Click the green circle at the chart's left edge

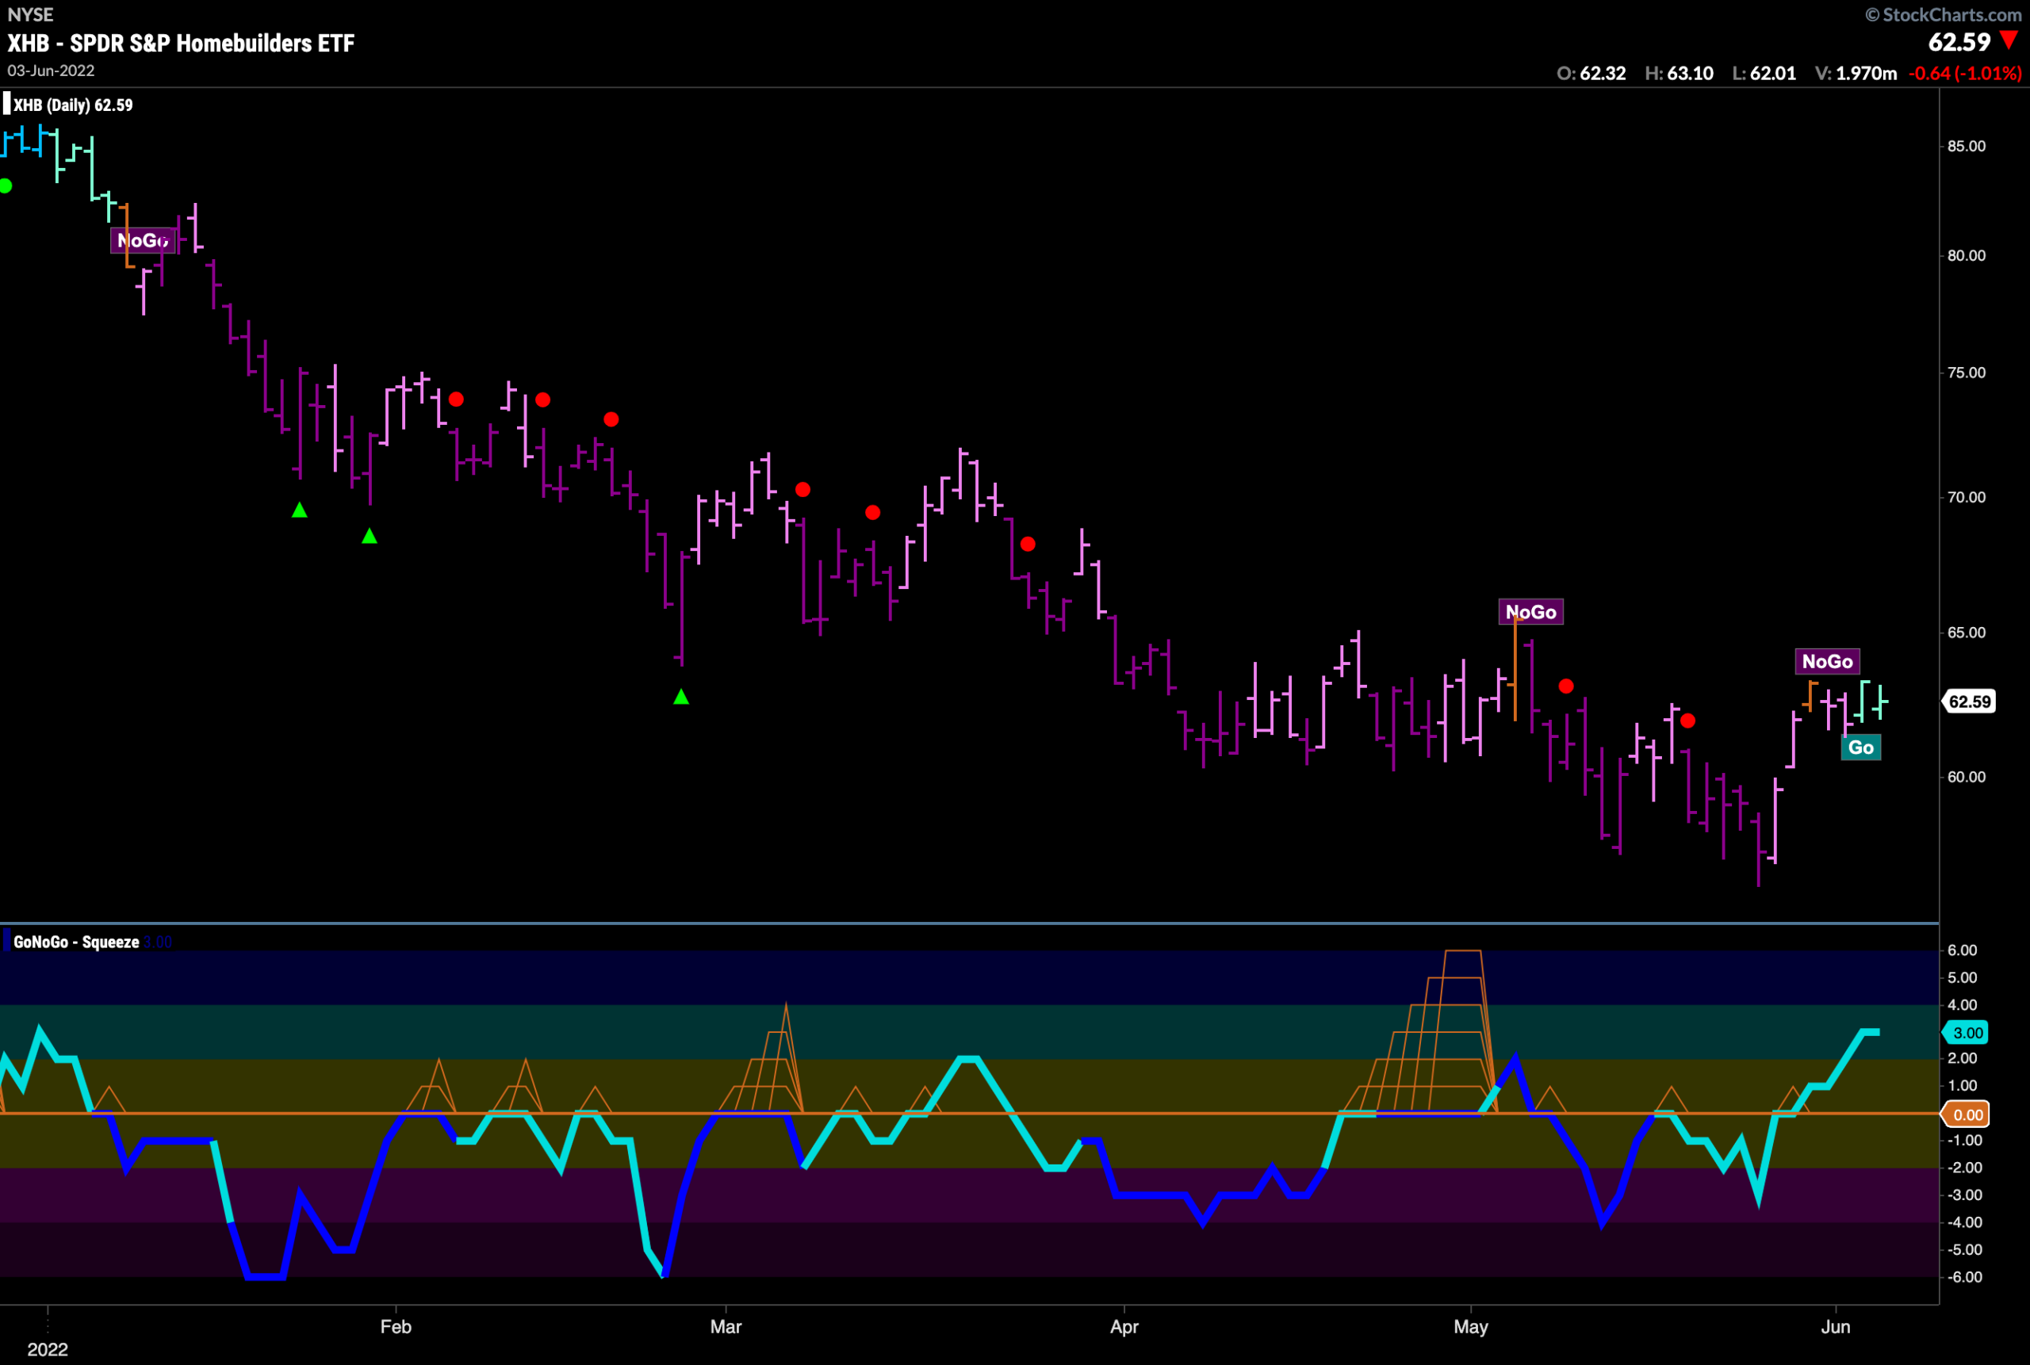[6, 185]
